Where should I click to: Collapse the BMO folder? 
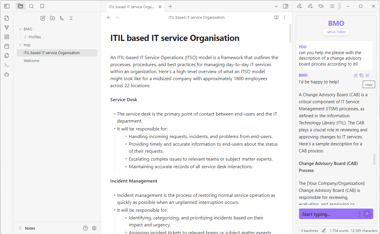coord(20,29)
